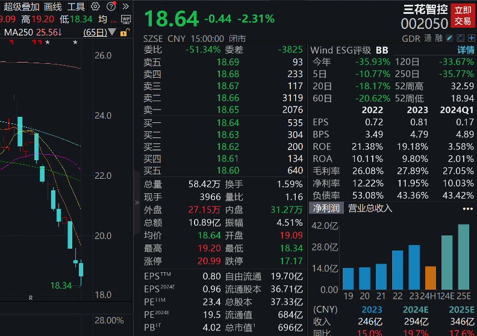Click the WP icon beside the price row
The height and width of the screenshot is (336, 477).
coord(126,19)
